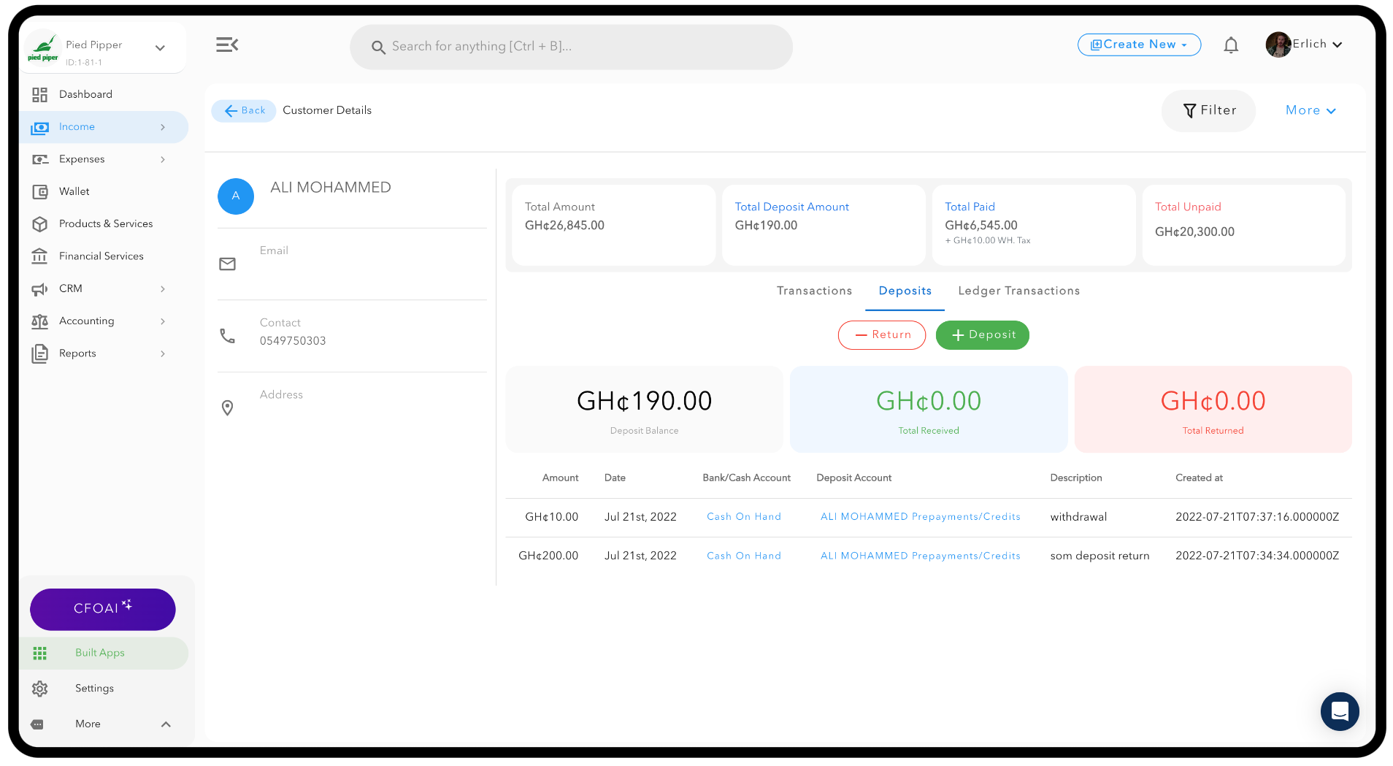
Task: Open notifications bell
Action: (x=1231, y=45)
